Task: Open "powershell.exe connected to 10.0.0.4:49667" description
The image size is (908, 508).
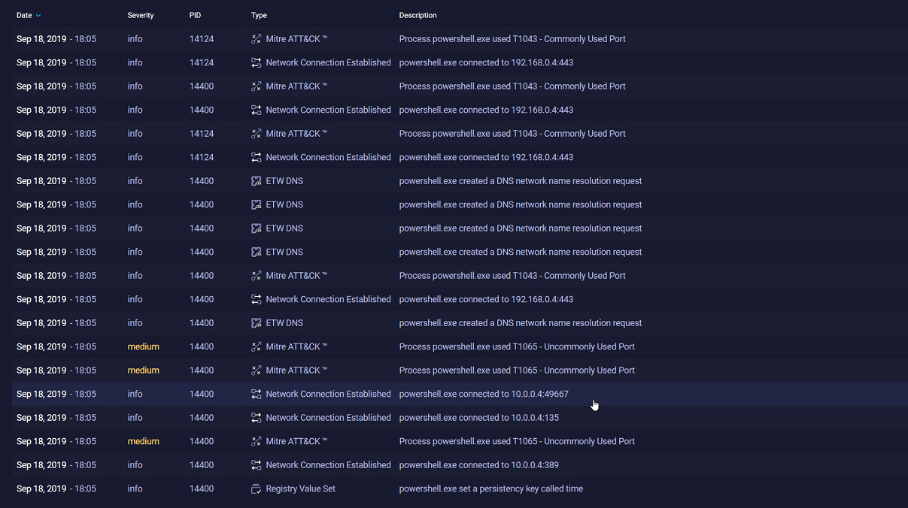Action: 484,394
